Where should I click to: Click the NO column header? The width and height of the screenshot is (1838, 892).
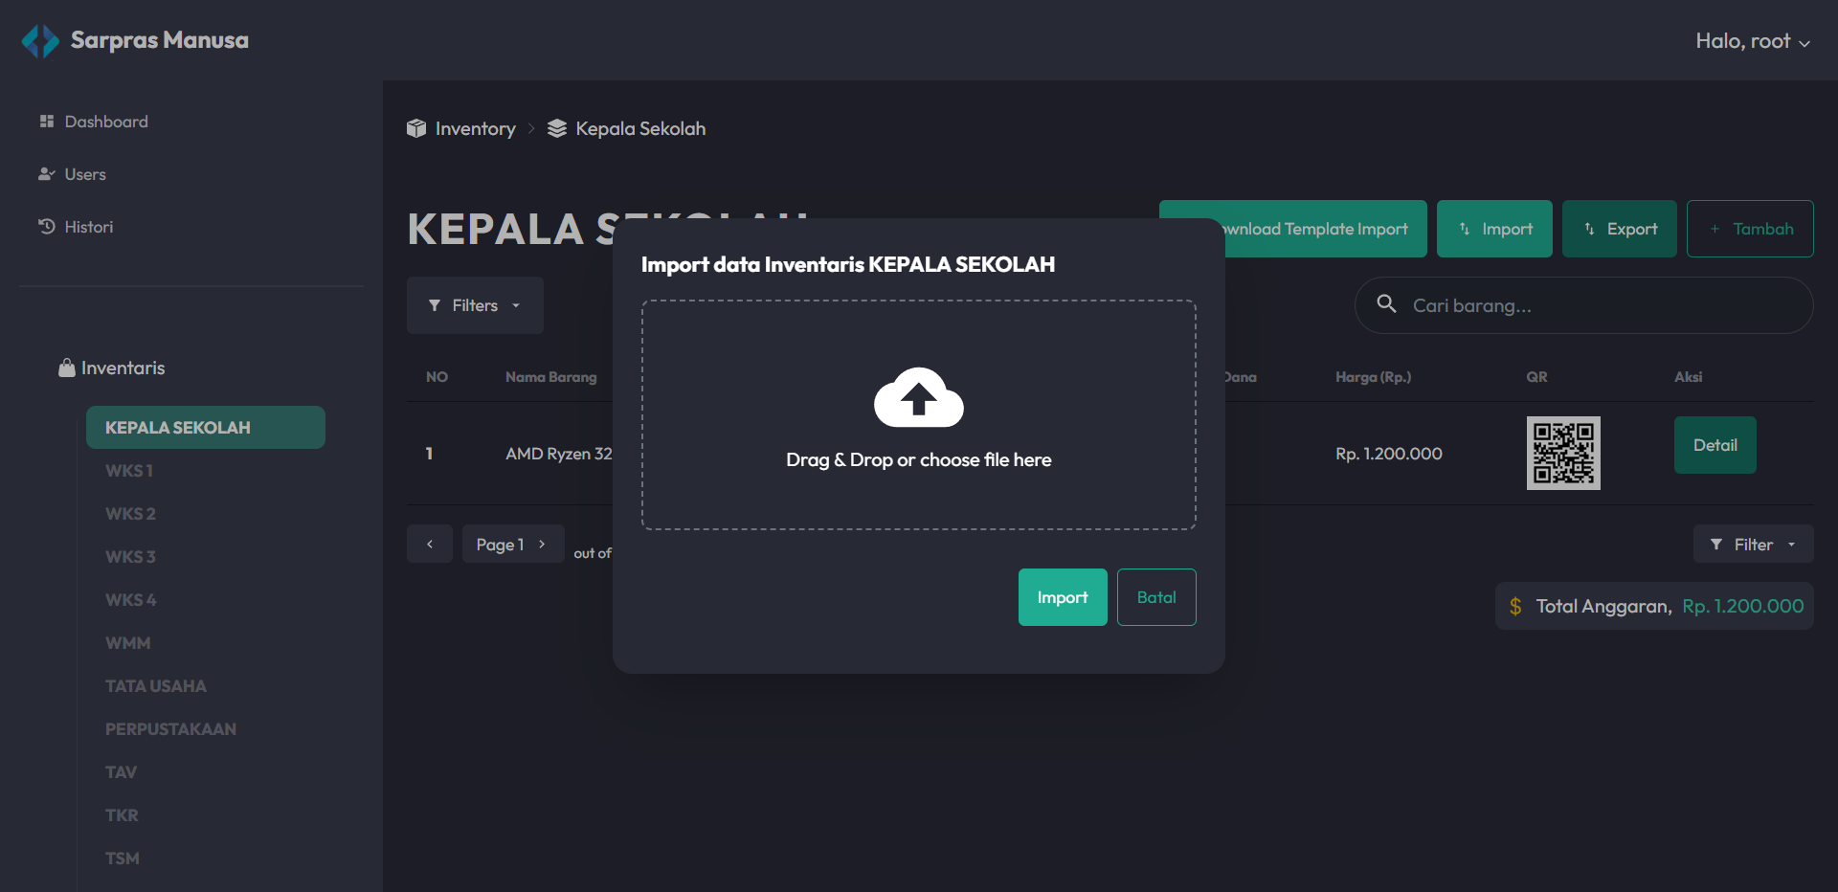coord(437,377)
